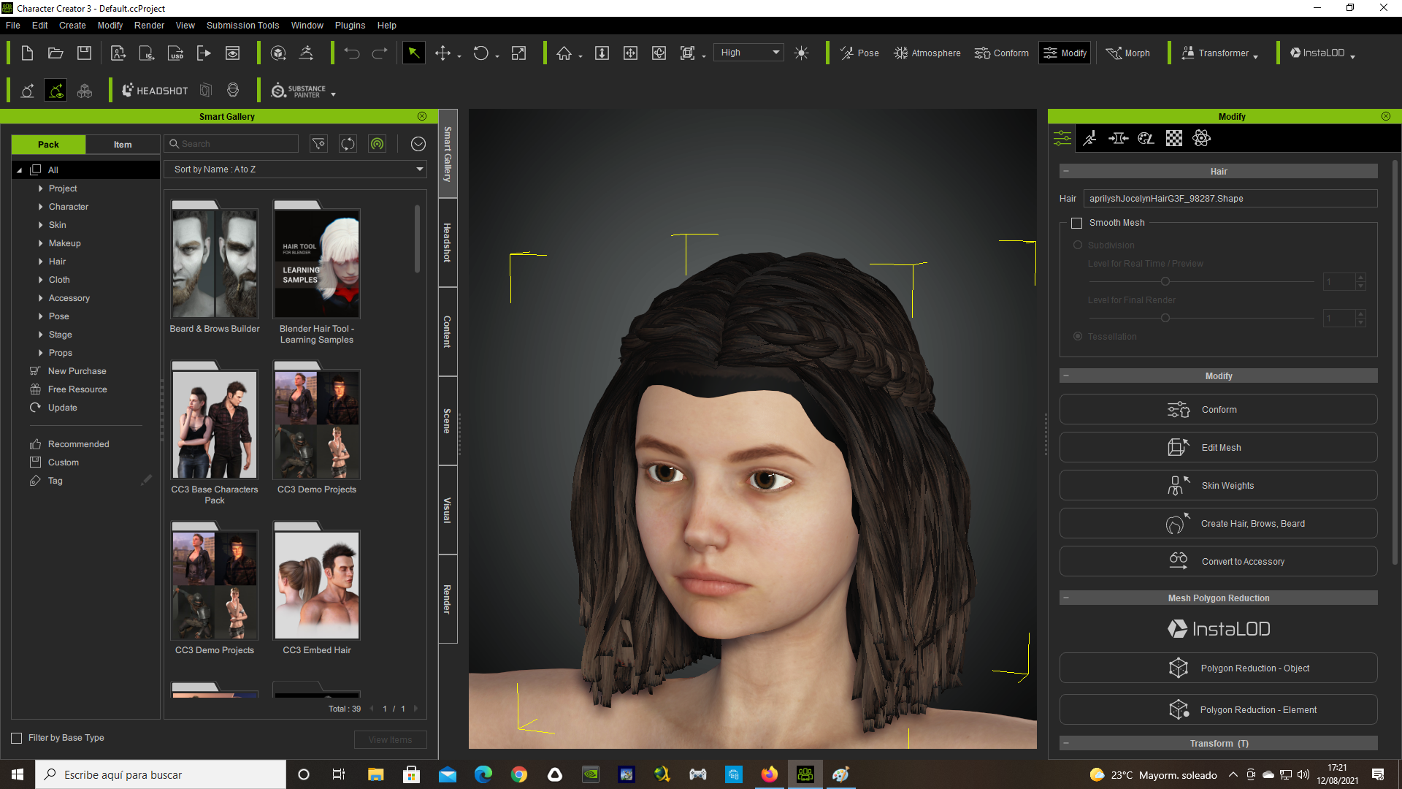The height and width of the screenshot is (789, 1402).
Task: Activate the Select arrow tool
Action: pos(413,53)
